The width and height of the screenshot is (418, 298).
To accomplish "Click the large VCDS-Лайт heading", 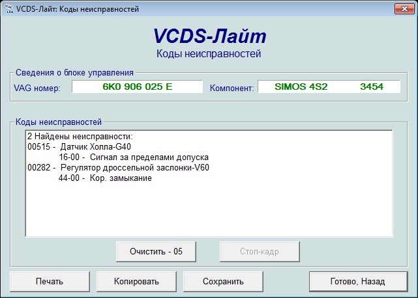I will pyautogui.click(x=210, y=36).
